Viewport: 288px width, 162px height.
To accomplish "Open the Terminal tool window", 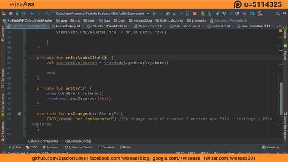I will [106, 148].
